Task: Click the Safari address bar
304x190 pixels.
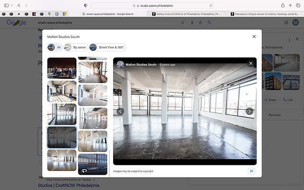Action: coord(152,5)
